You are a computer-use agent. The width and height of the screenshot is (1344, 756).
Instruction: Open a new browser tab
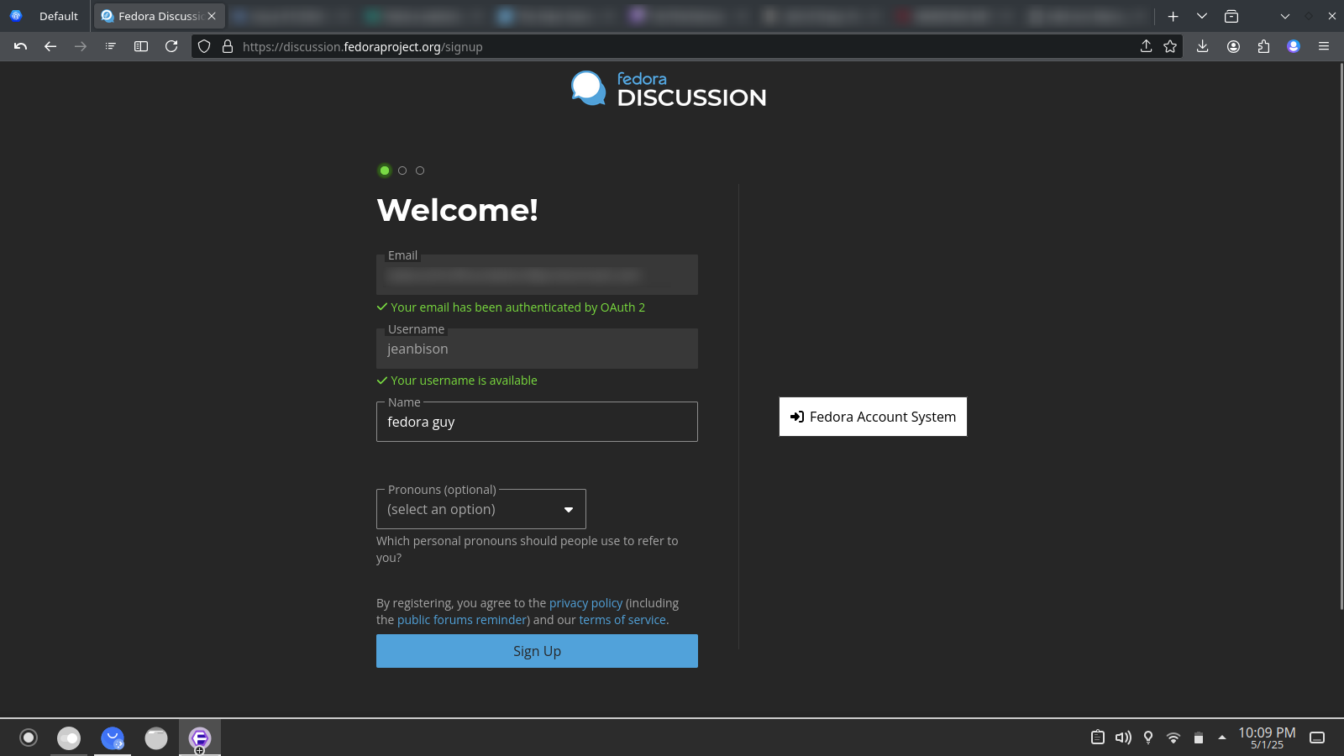point(1173,16)
